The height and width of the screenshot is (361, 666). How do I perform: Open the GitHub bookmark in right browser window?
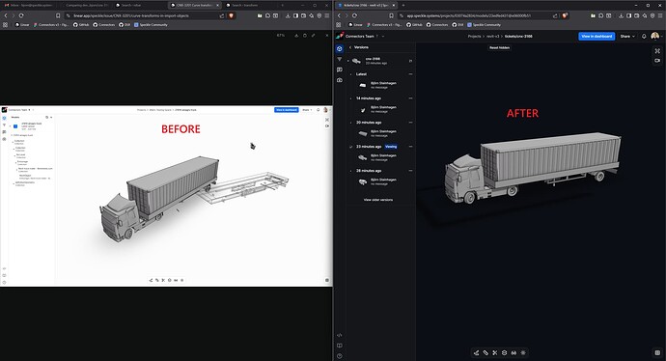click(414, 25)
